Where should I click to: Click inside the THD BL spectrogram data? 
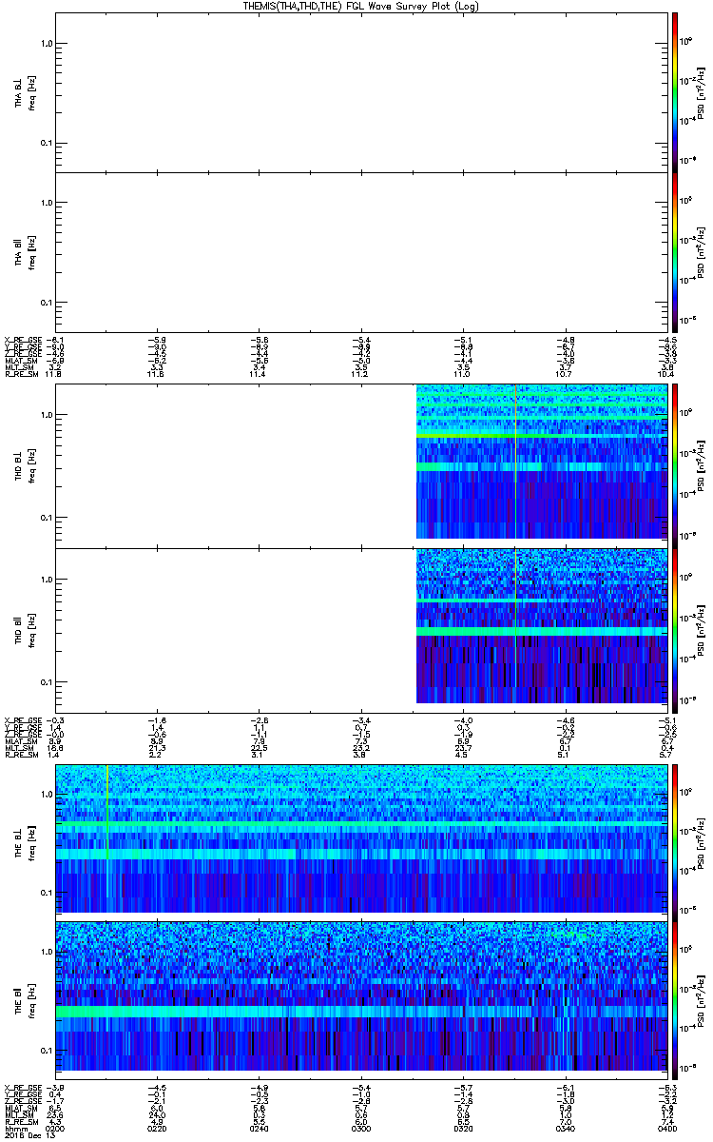tap(542, 463)
